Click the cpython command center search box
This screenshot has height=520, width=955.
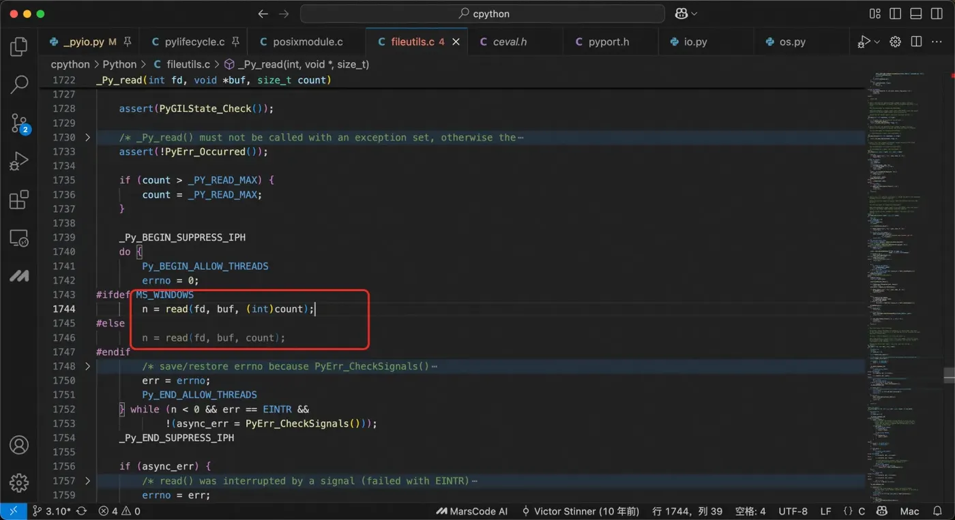click(482, 14)
